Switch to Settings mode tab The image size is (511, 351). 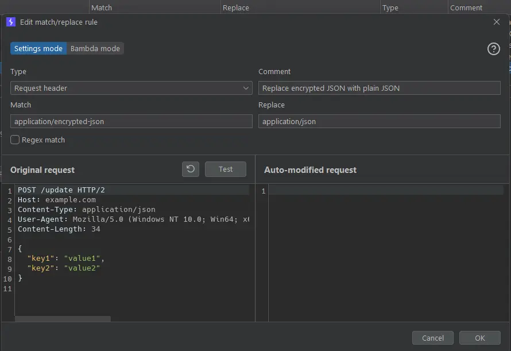pos(38,49)
